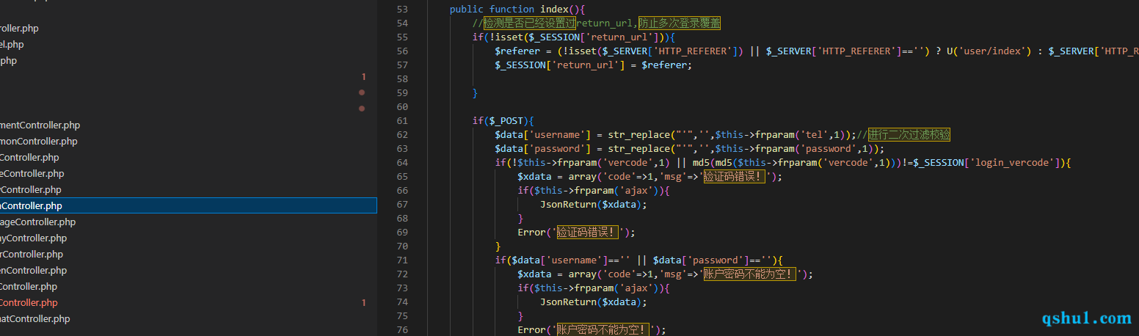Place cursor on 'if($_POST){' statement
This screenshot has height=336, width=1139.
click(503, 121)
